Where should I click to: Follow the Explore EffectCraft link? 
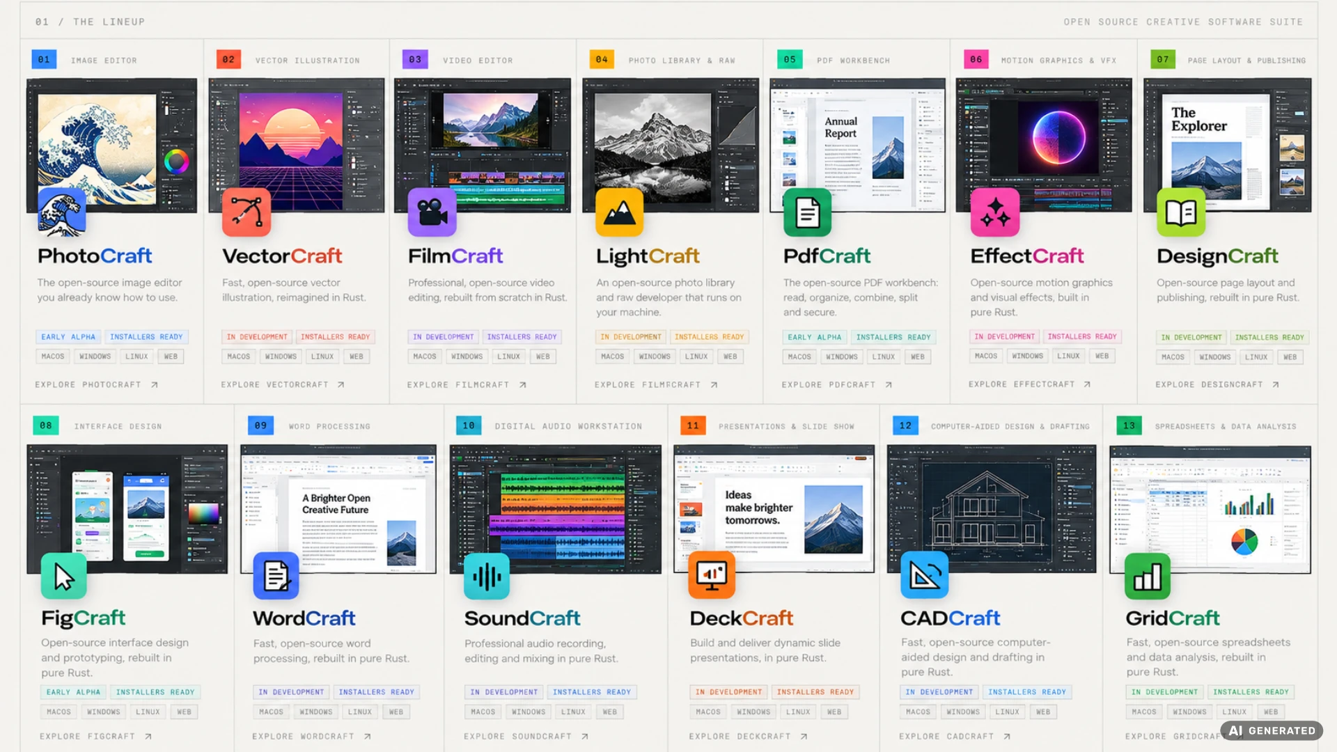click(x=1030, y=384)
